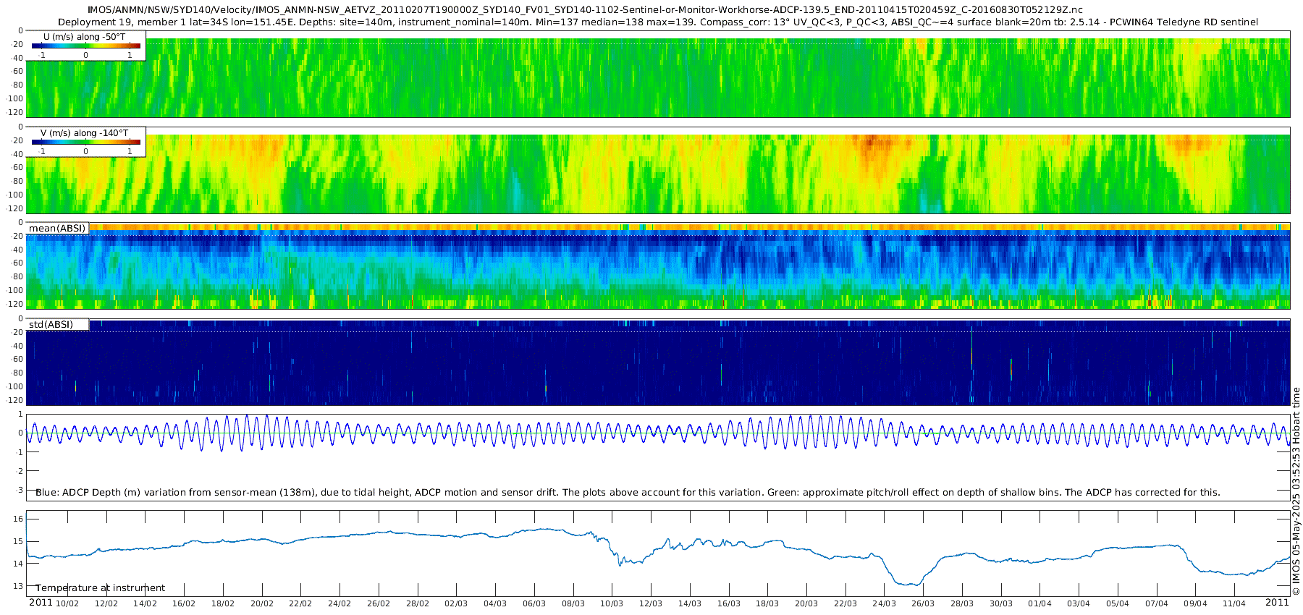Image resolution: width=1303 pixels, height=615 pixels.
Task: Select the 26/03 date on time axis
Action: [923, 603]
